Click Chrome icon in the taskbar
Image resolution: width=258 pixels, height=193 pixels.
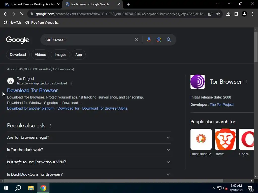pos(43,188)
